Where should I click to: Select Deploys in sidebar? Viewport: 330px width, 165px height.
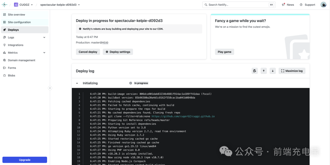[25, 30]
